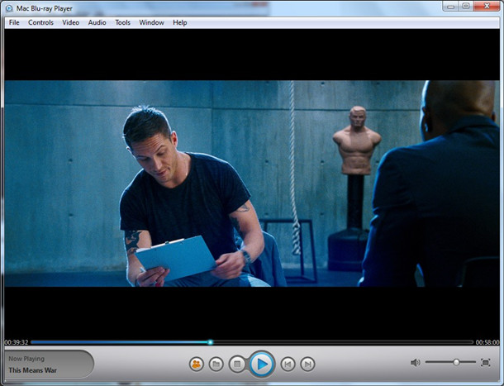Open the Controls menu
Screen dimensions: 504x386
coord(40,22)
